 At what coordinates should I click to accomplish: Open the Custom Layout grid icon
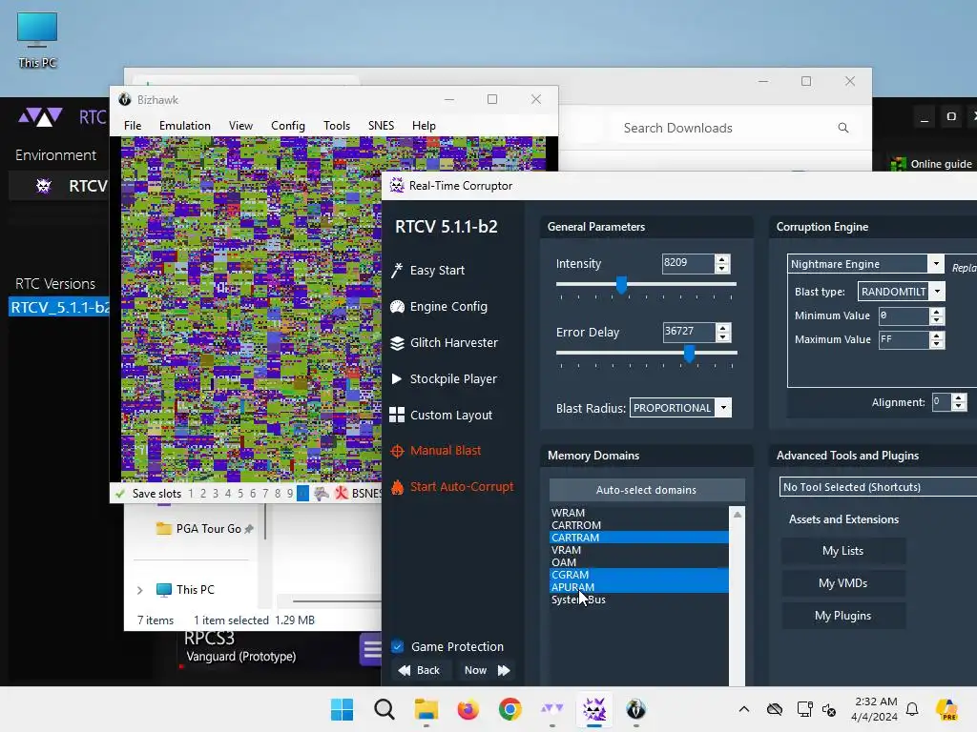[397, 416]
